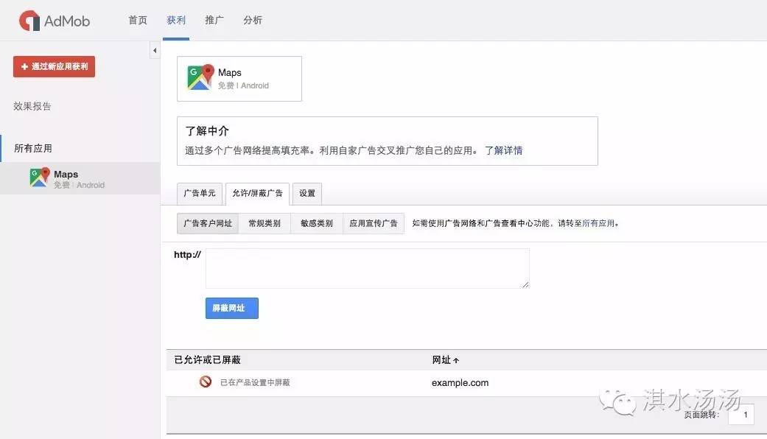767x439 pixels.
Task: Click the example.com table cell
Action: point(460,383)
